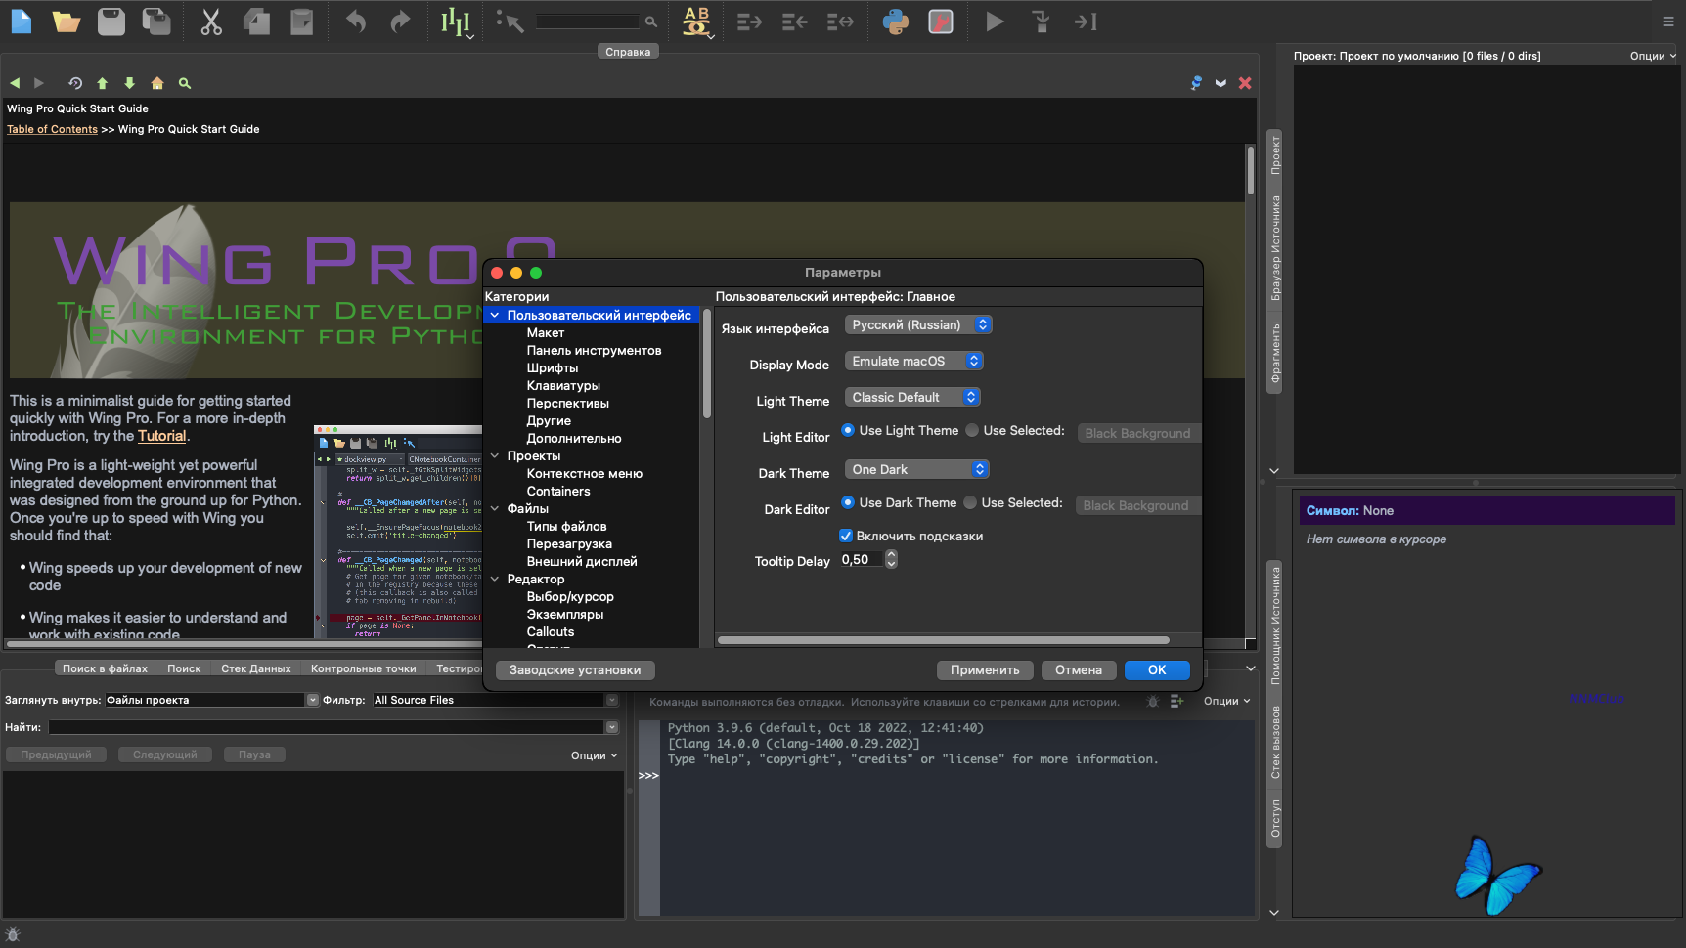Collapse the Редактор category tree
The height and width of the screenshot is (948, 1686).
point(495,580)
